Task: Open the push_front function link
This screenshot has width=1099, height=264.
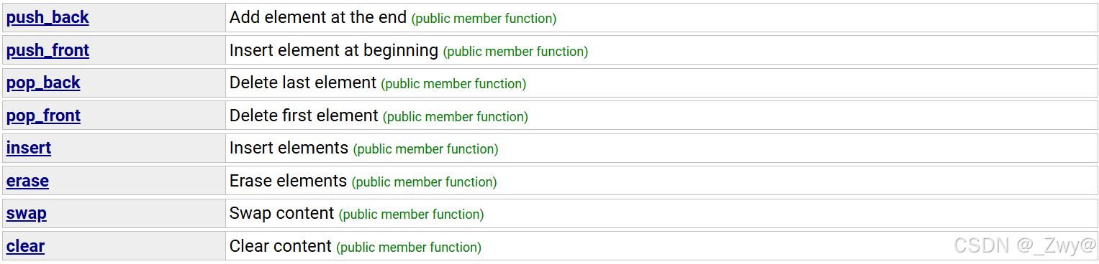Action: (x=48, y=50)
